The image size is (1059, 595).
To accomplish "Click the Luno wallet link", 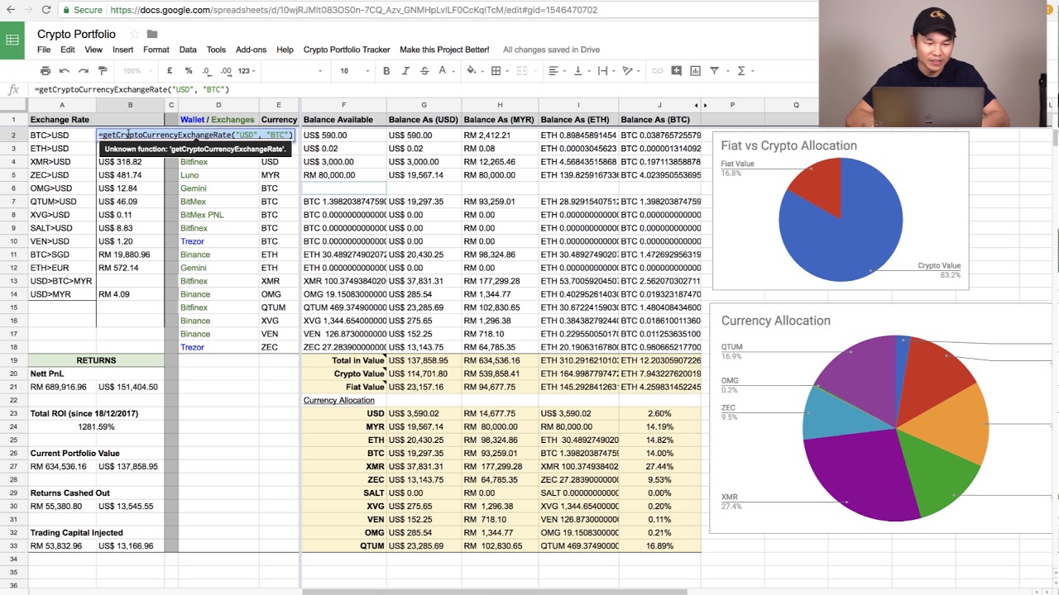I will point(189,175).
